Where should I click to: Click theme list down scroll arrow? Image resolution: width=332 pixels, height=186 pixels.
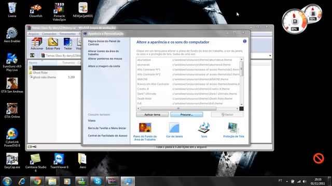(x=241, y=104)
